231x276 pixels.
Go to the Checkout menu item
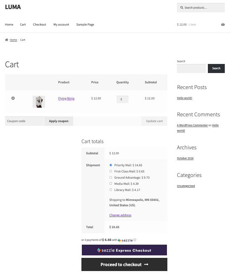(40, 24)
